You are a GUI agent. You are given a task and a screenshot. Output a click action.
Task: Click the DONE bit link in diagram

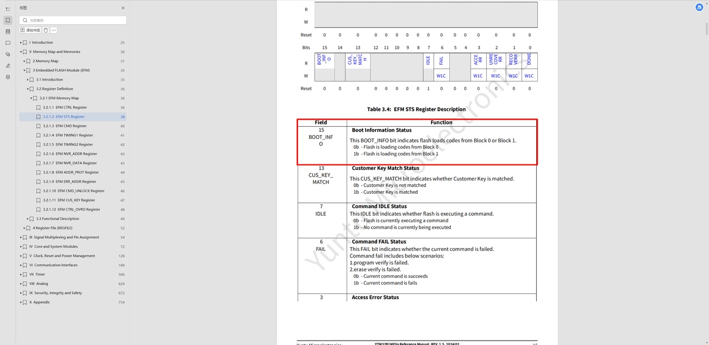[x=529, y=60]
